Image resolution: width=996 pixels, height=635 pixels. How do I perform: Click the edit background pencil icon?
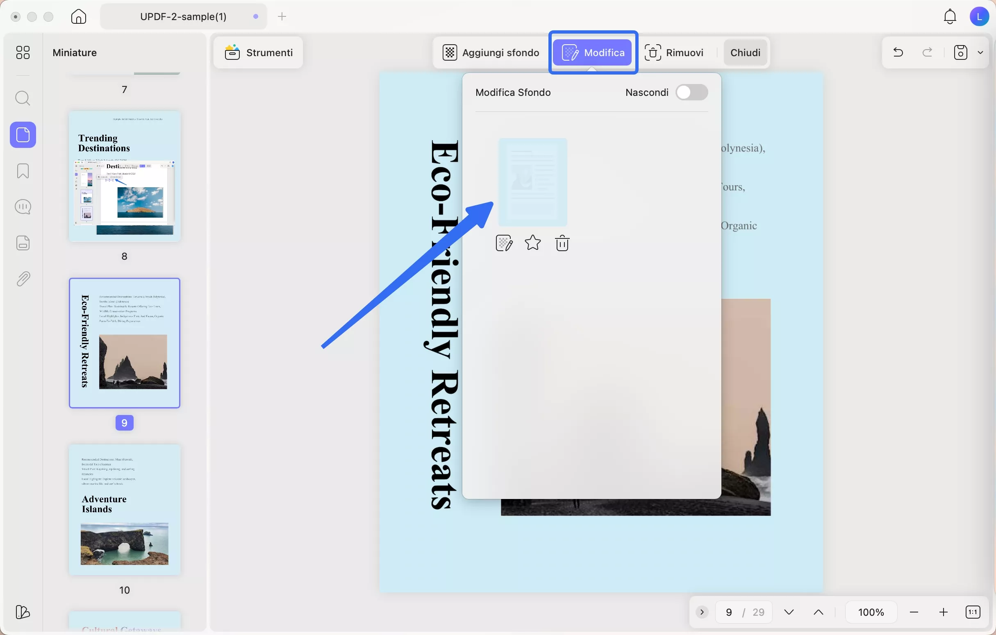pos(504,243)
